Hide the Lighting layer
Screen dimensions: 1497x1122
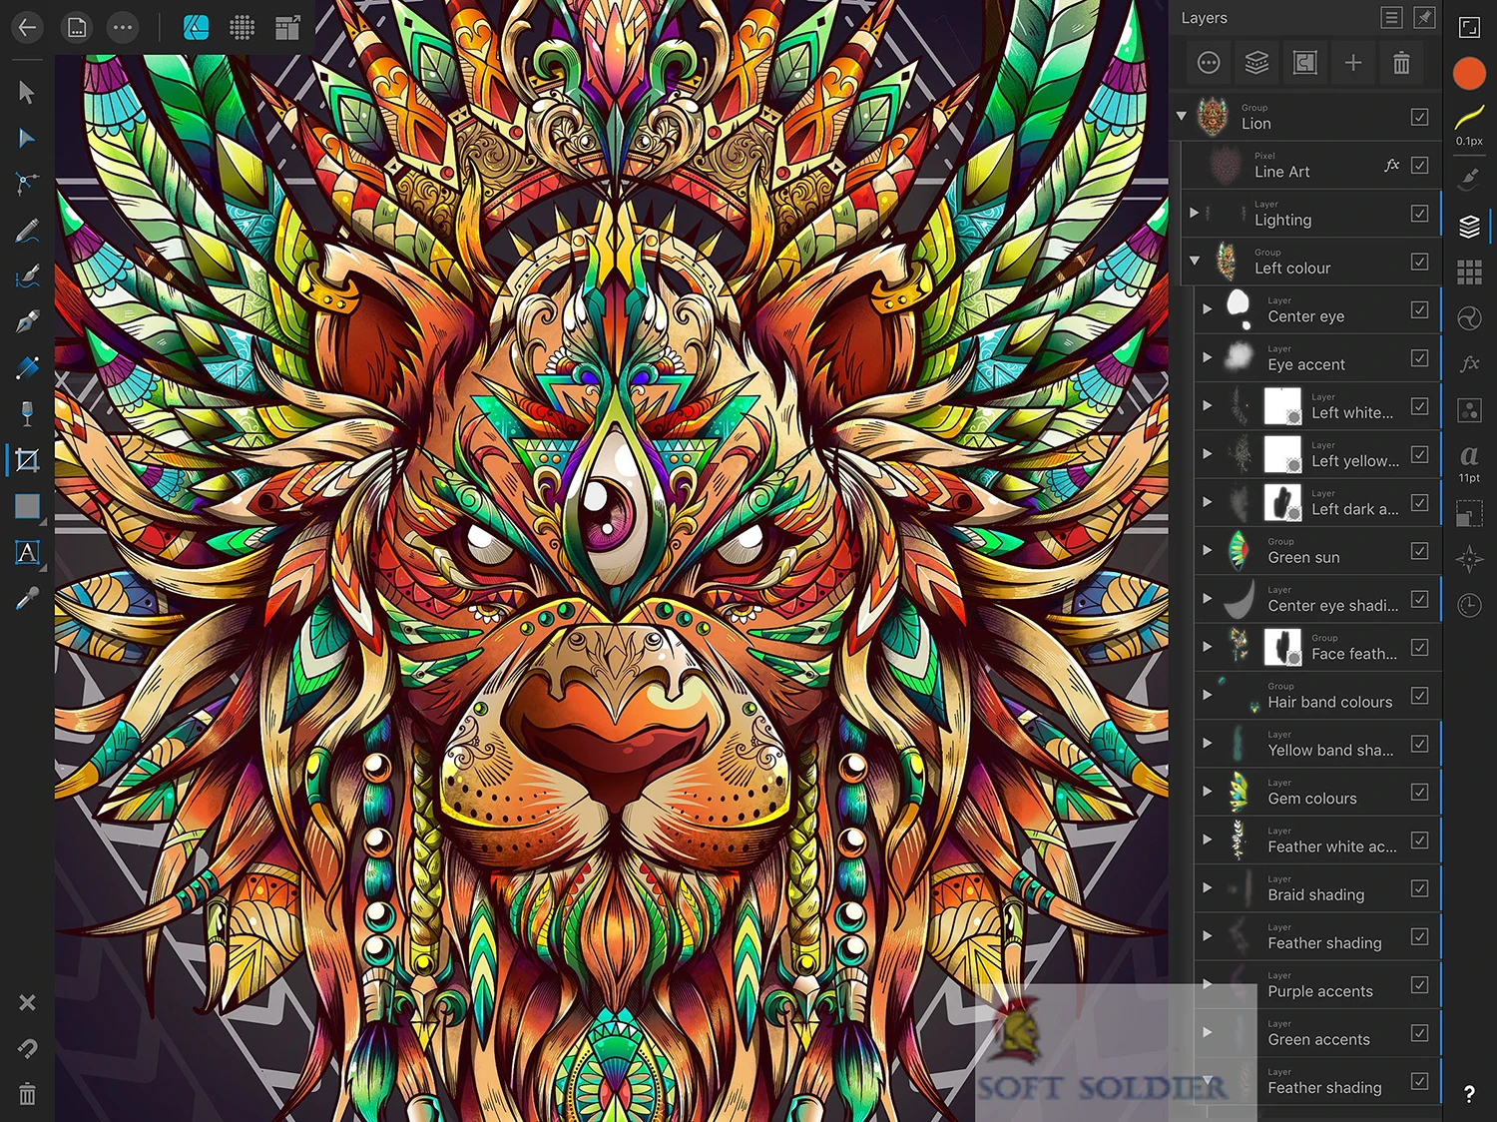click(1419, 213)
